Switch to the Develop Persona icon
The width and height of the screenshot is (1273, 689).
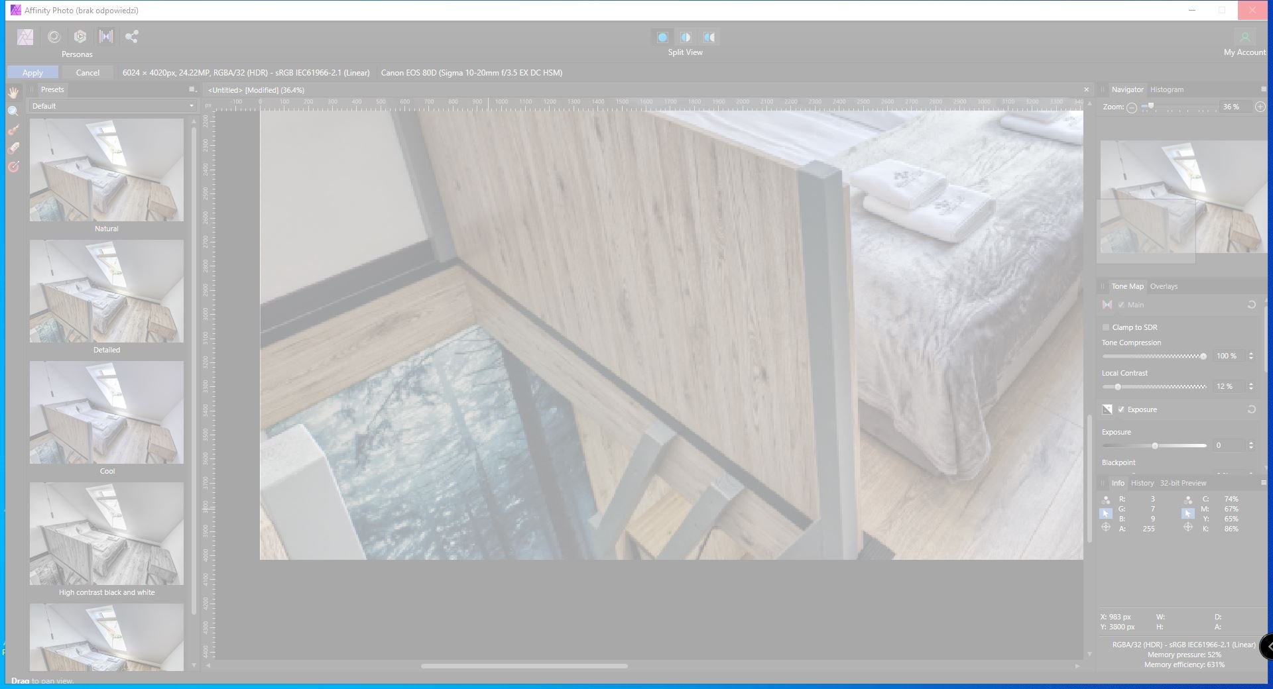point(80,37)
